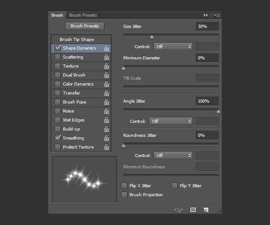Toggle the lock icon for Scattering
Image resolution: width=270 pixels, height=225 pixels.
[x=107, y=57]
